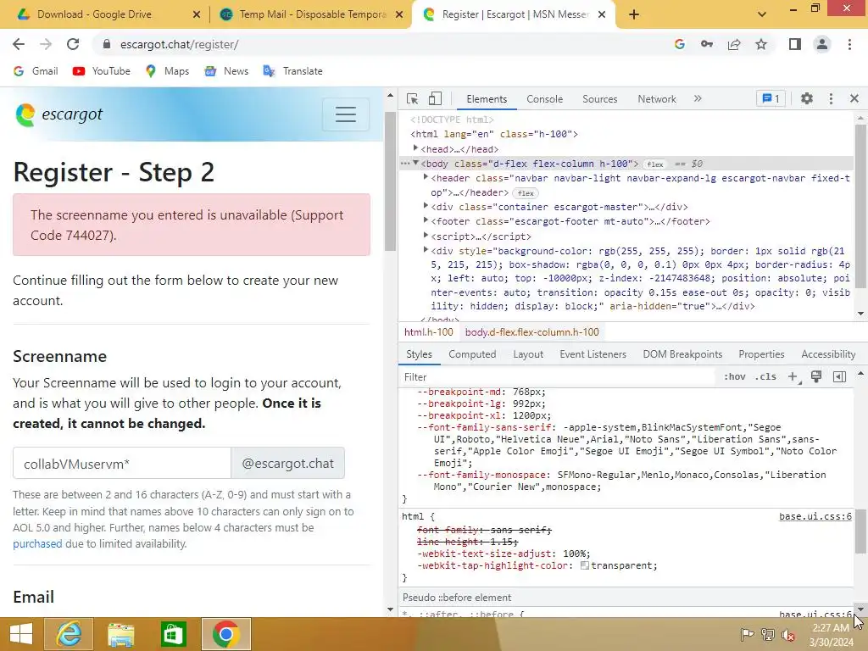
Task: Click the address bar URL
Action: (179, 44)
